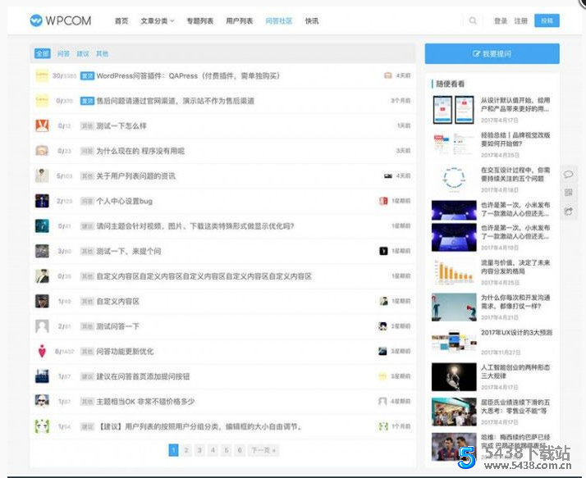Open thumbnail of 为什么你每次和开发沟通 article
Screen dimensions: 586x478
454,307
